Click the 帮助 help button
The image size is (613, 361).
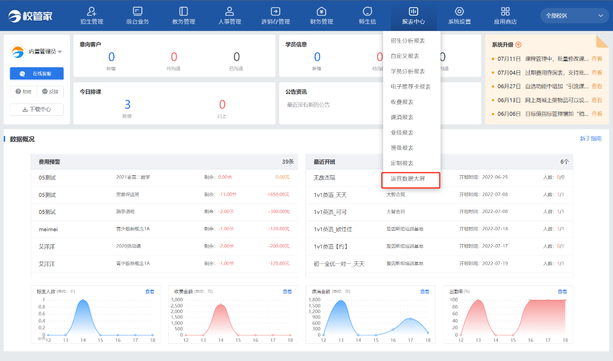click(23, 91)
